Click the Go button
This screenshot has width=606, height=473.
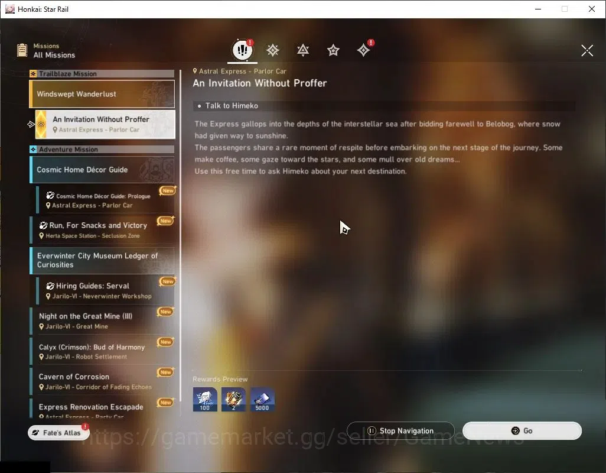coord(522,430)
